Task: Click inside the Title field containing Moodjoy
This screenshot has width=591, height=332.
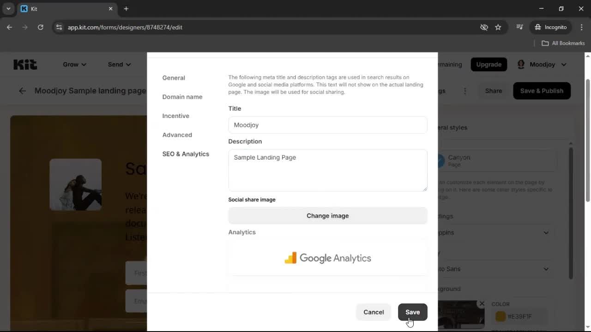Action: 327,125
